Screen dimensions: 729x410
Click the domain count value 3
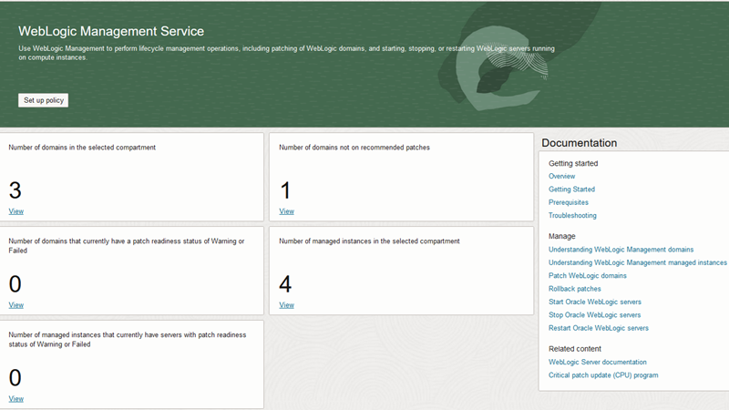point(15,190)
